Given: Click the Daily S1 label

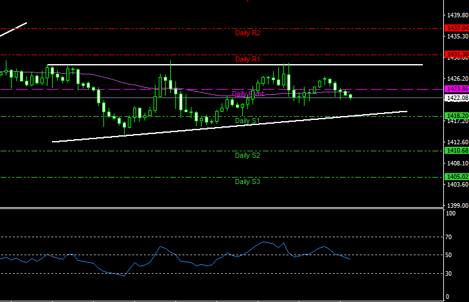Looking at the screenshot, I should click(247, 121).
